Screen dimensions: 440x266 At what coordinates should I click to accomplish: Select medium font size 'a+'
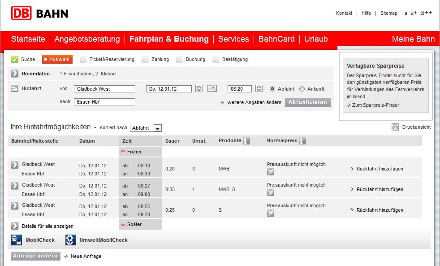[414, 13]
